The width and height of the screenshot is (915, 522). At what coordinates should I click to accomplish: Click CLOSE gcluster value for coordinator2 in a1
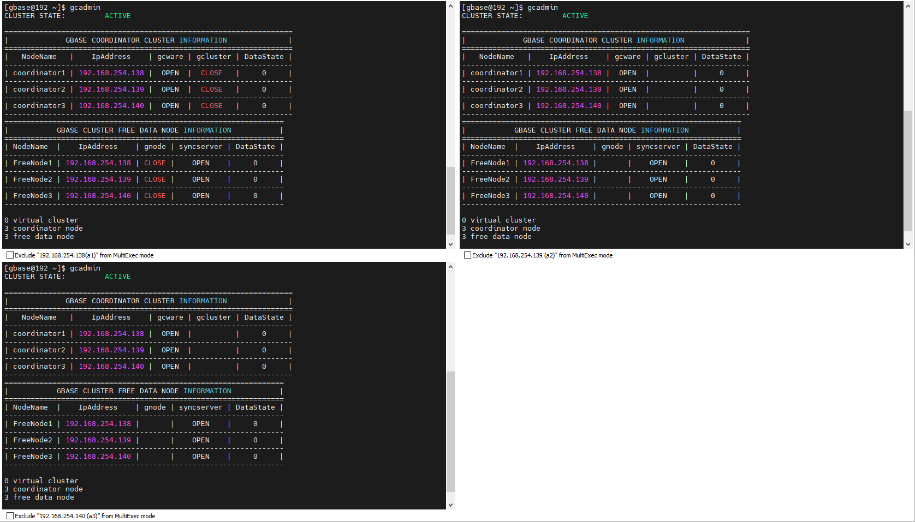pos(212,89)
